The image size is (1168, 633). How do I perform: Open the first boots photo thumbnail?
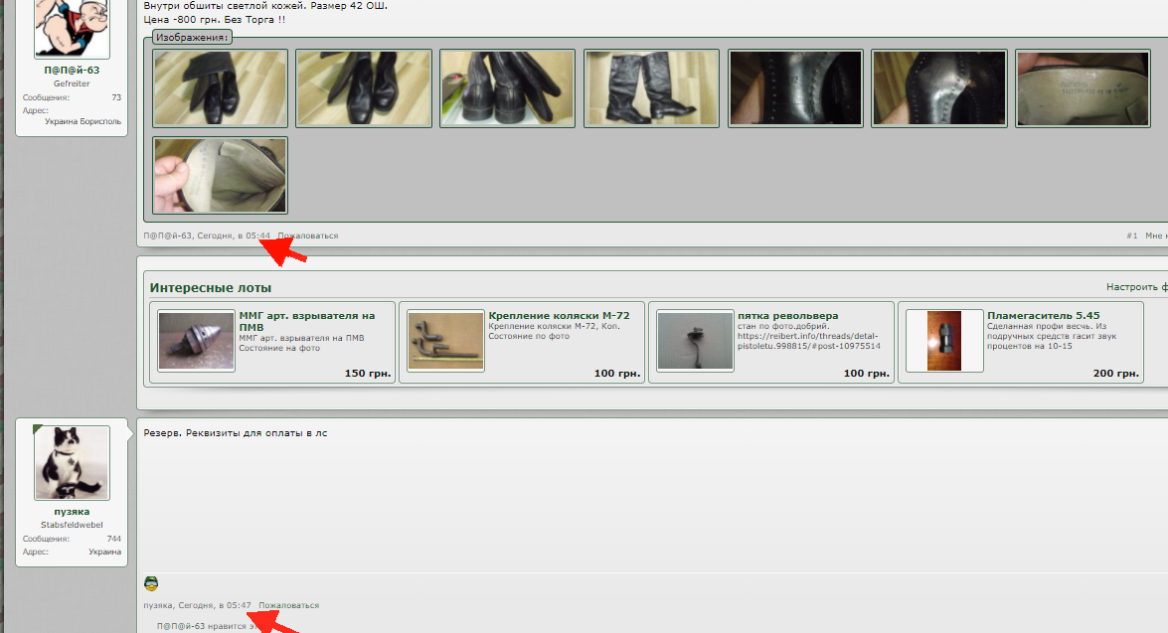[220, 88]
